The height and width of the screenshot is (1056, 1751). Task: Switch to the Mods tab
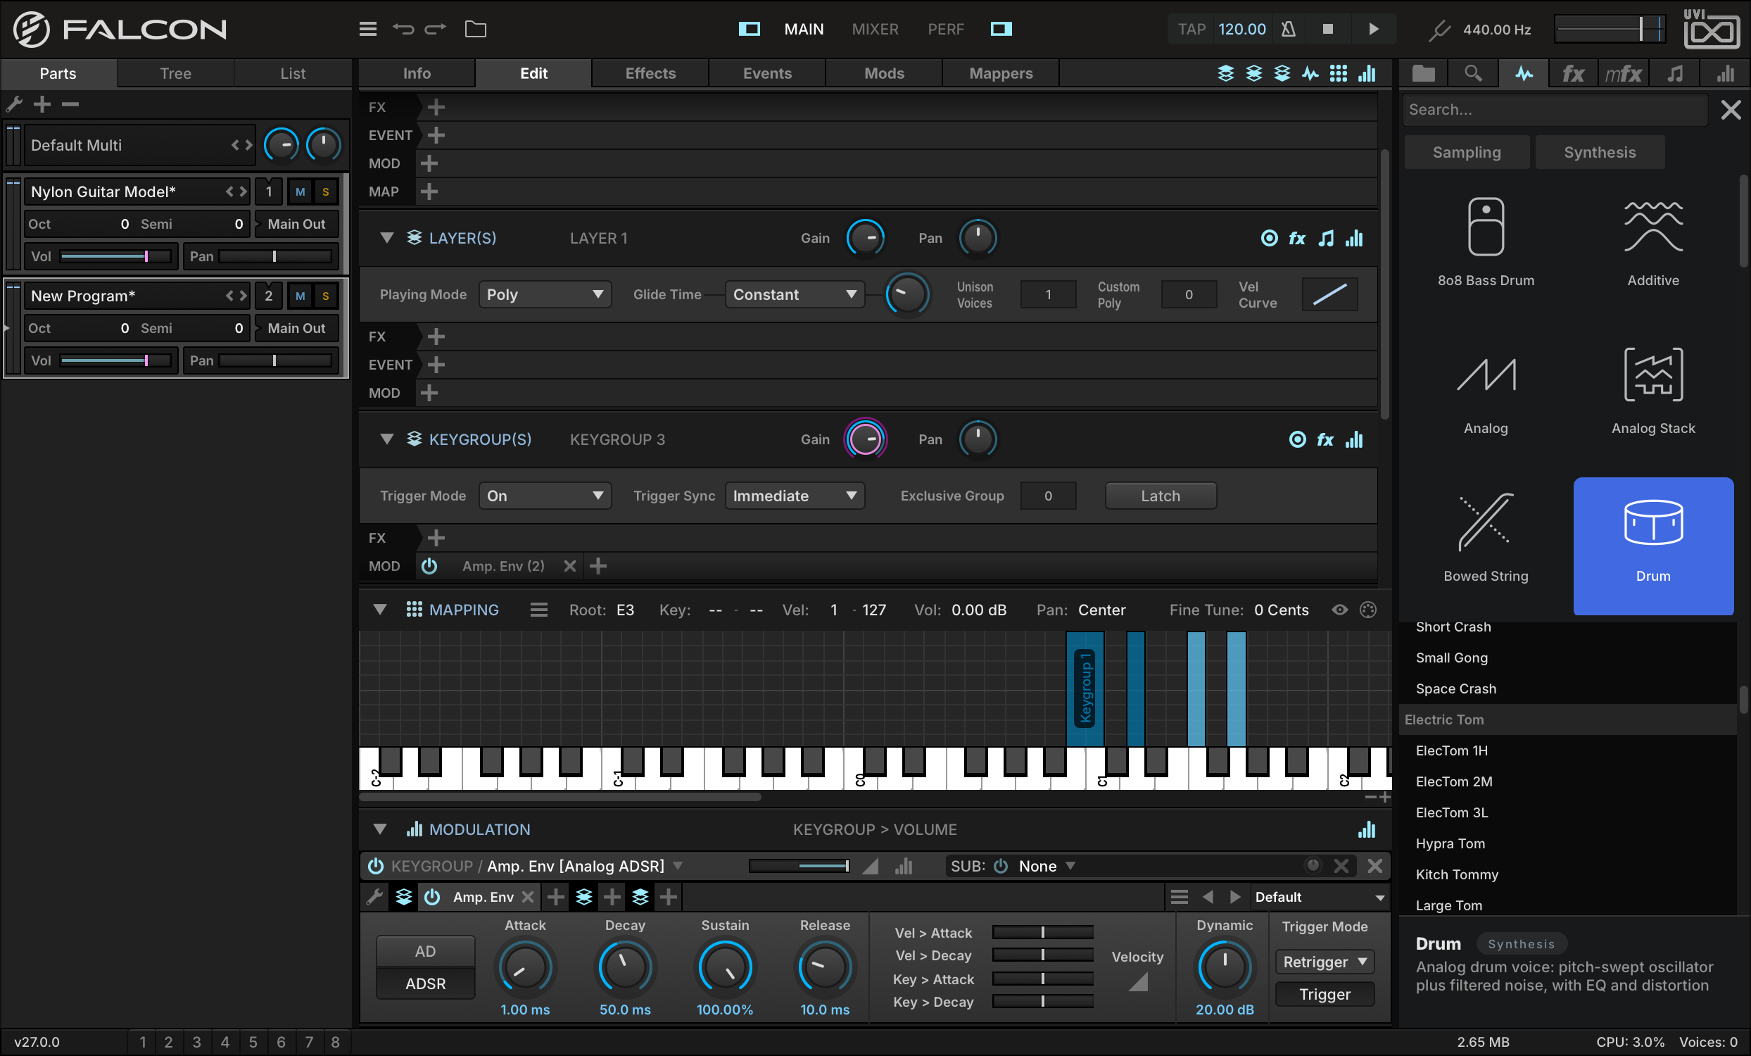884,73
